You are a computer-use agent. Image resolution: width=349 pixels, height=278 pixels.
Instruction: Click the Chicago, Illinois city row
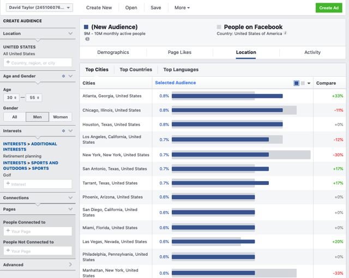(x=213, y=110)
